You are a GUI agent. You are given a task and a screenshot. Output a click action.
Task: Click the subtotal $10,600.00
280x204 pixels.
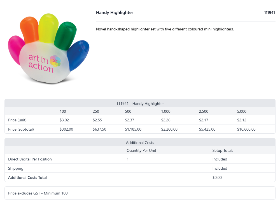(x=246, y=129)
